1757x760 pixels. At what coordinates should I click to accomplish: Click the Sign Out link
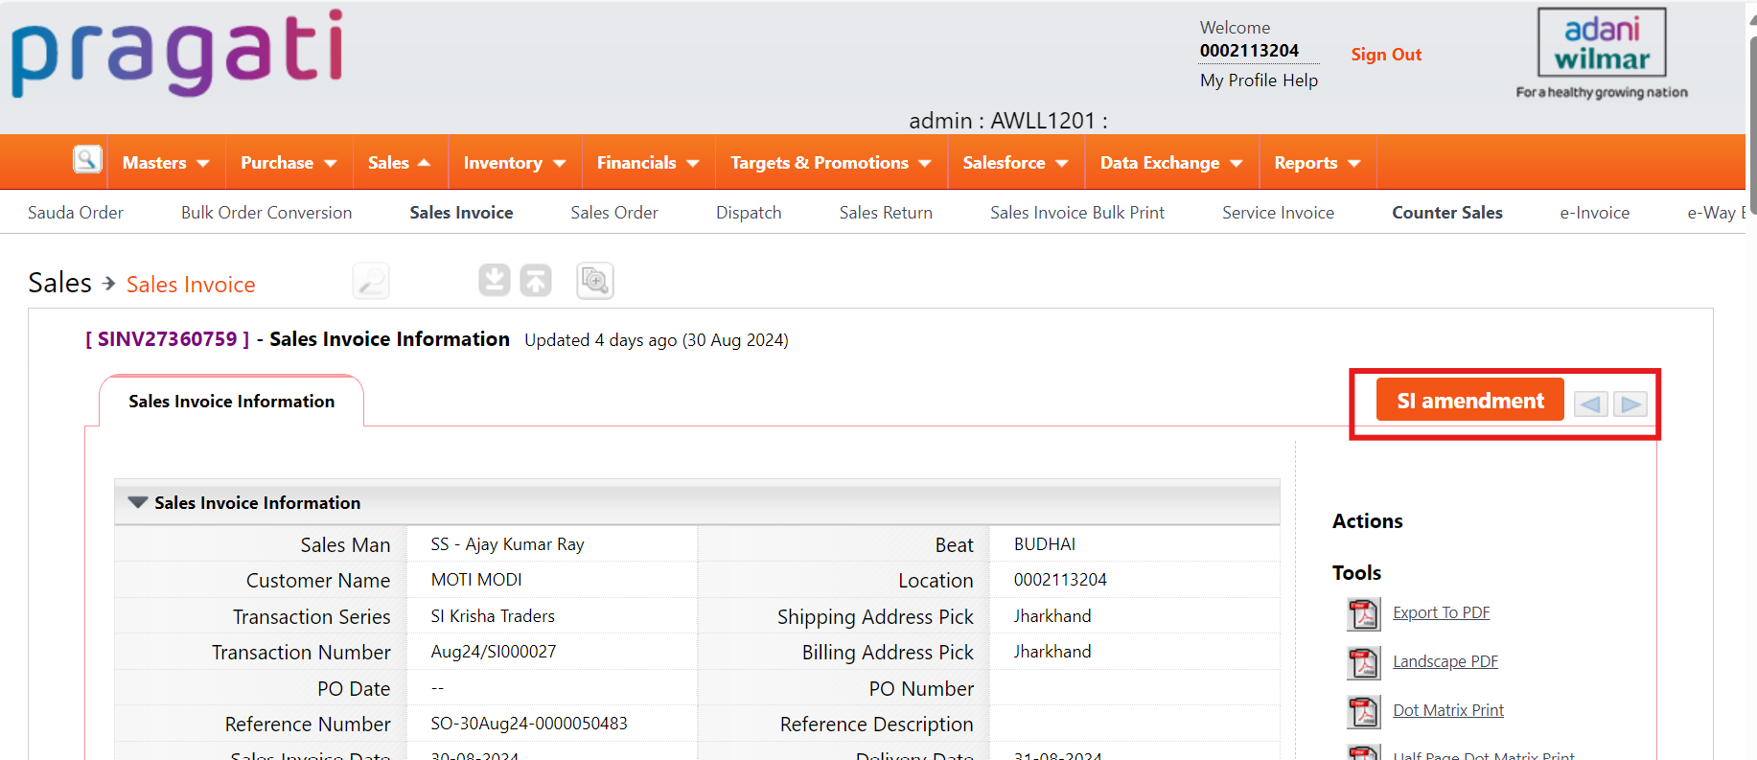tap(1386, 55)
